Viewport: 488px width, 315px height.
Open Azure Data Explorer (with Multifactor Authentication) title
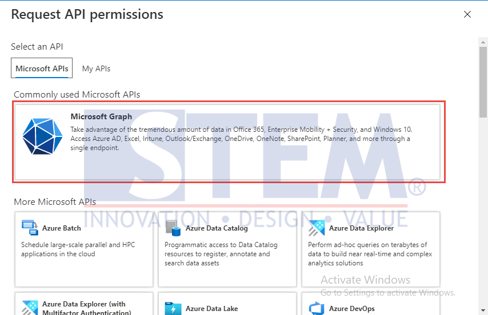tap(87, 308)
